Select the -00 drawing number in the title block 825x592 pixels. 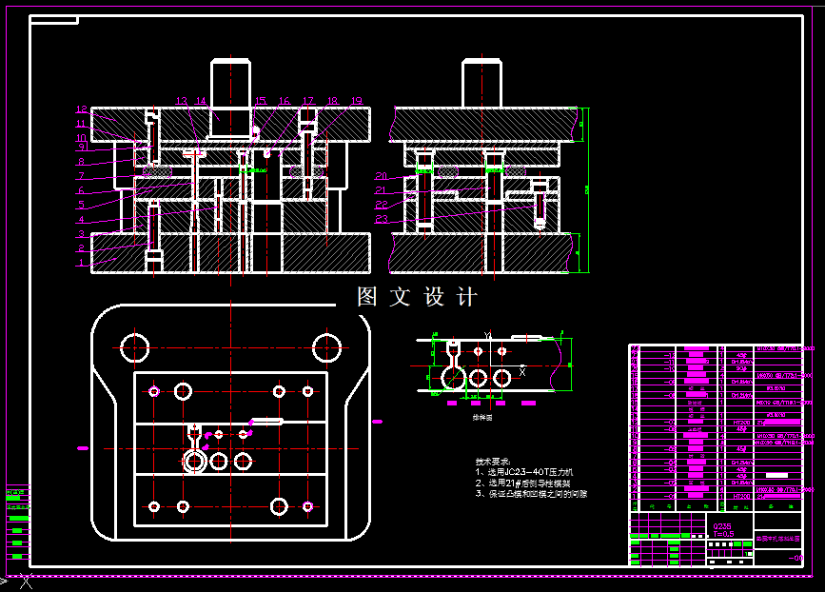coord(796,558)
